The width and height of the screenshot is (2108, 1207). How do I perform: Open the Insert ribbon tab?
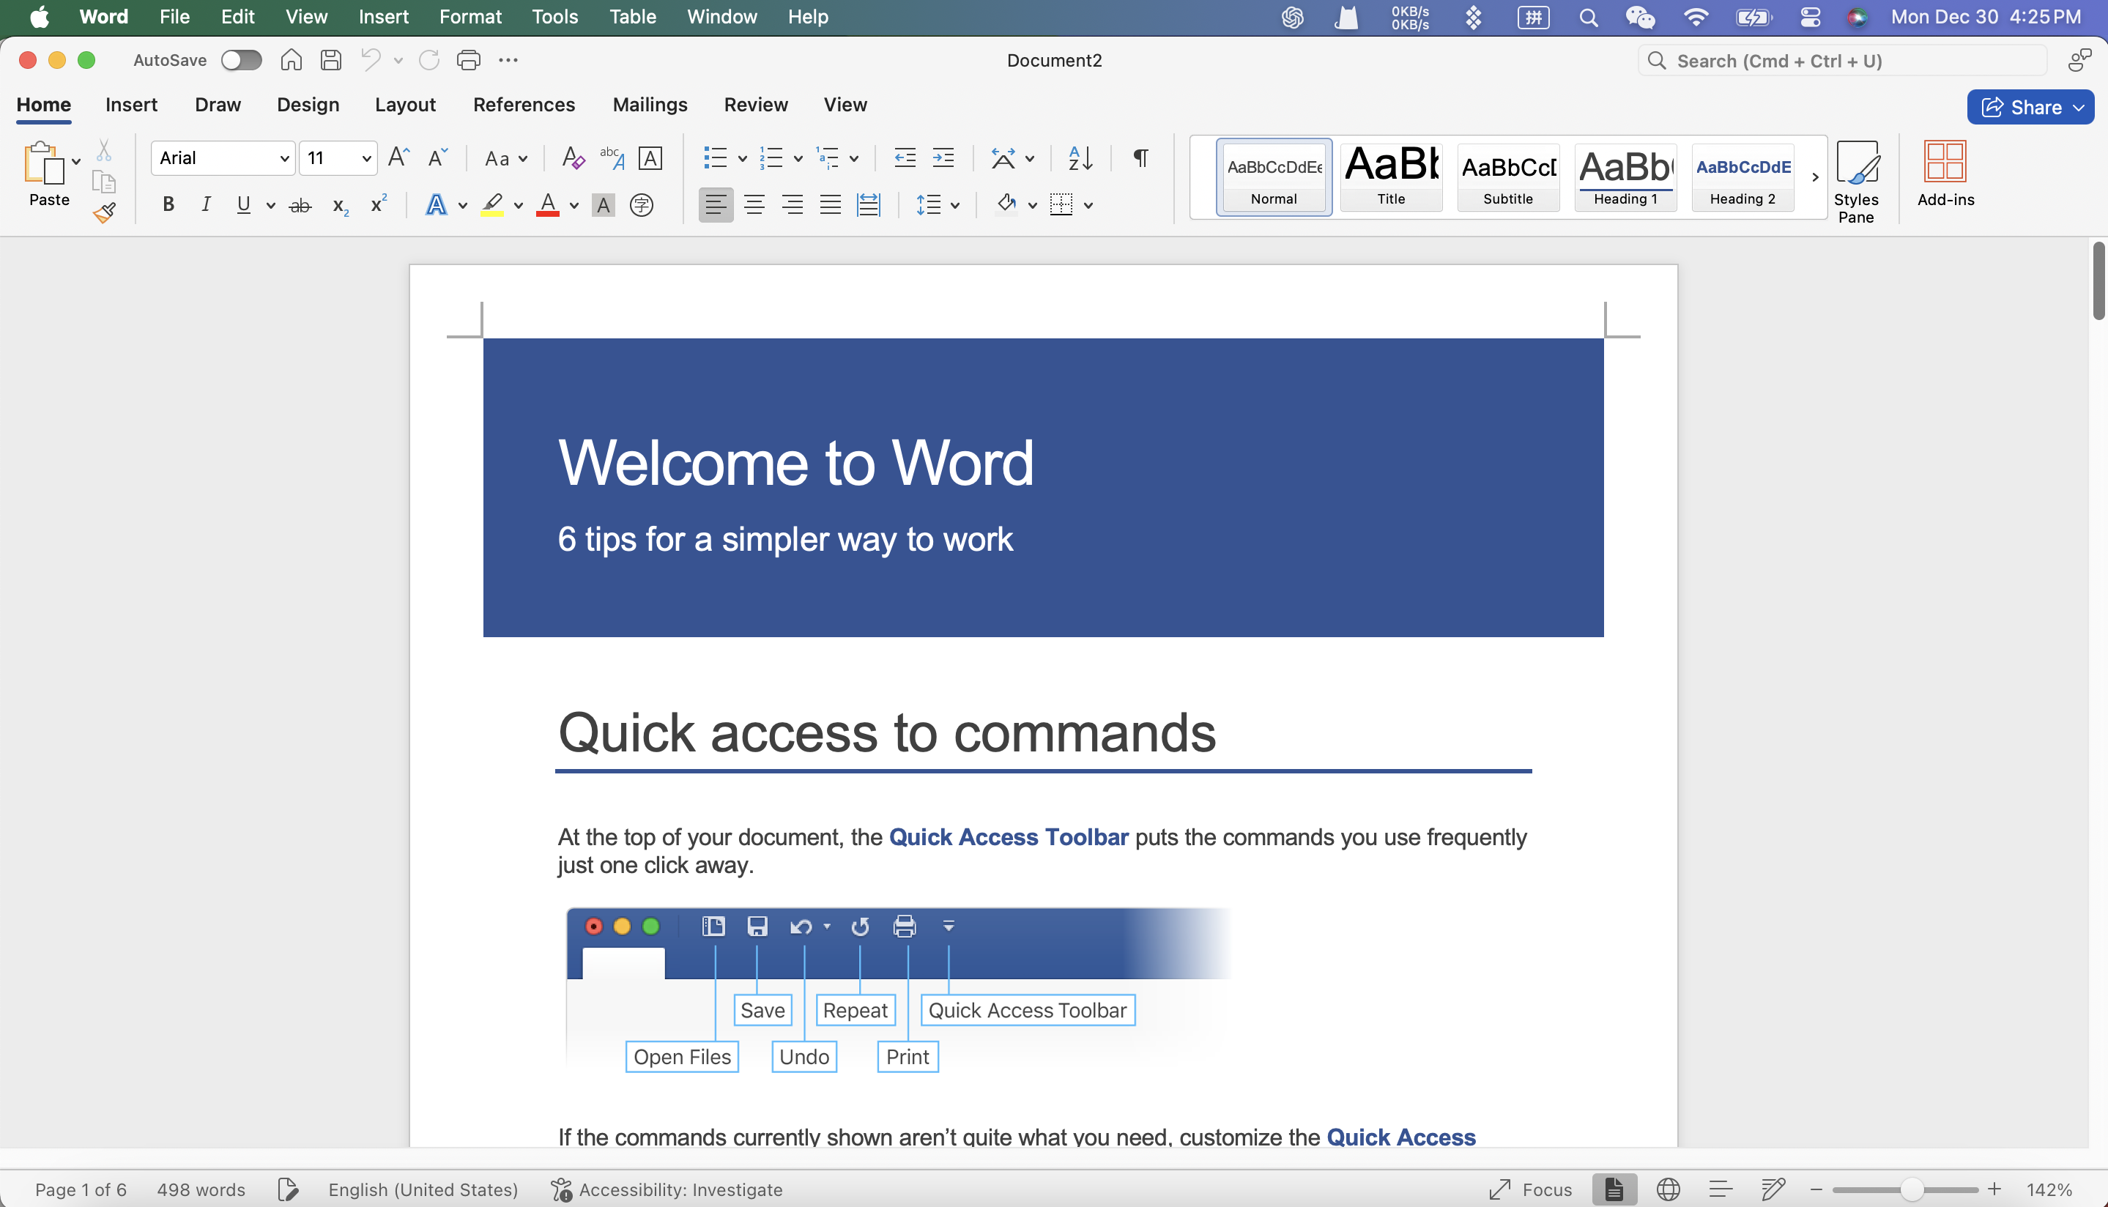point(131,105)
